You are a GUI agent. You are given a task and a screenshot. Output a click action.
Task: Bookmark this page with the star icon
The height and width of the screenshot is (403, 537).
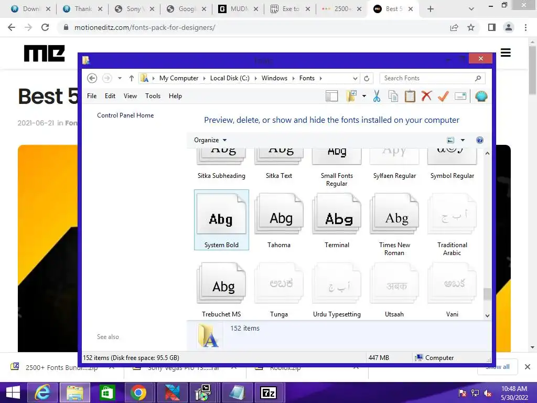click(x=471, y=27)
